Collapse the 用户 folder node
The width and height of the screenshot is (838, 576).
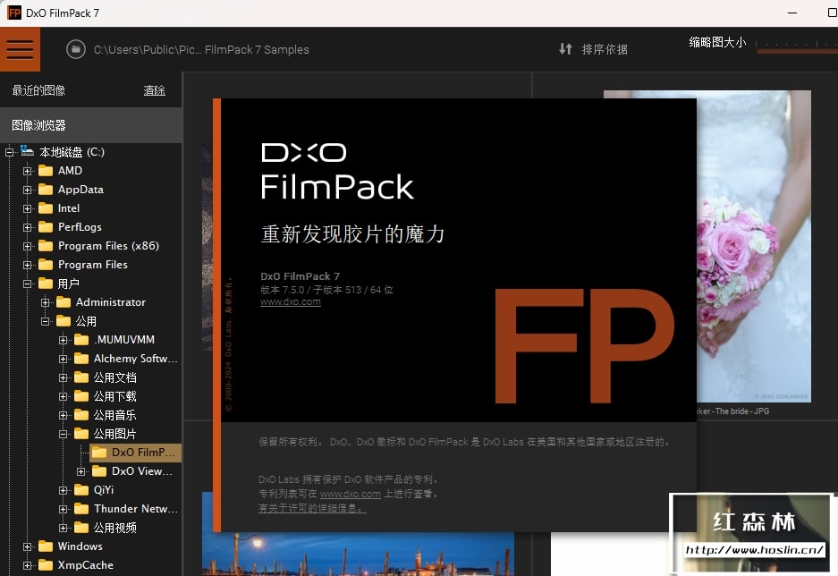tap(27, 284)
